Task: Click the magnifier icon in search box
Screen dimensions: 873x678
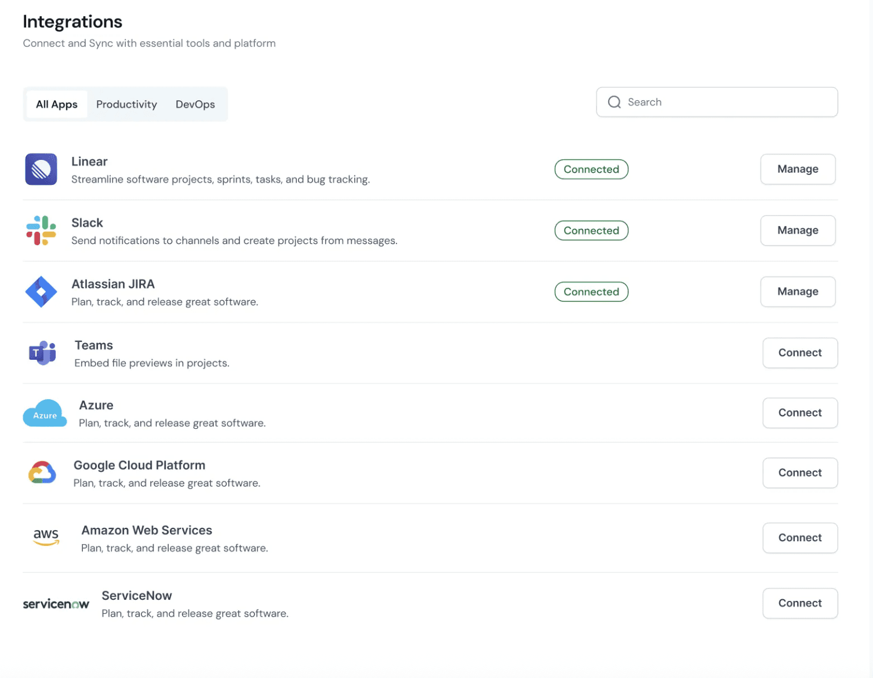Action: coord(614,102)
